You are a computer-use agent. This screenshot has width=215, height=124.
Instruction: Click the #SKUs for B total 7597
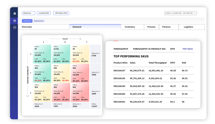coord(61,105)
